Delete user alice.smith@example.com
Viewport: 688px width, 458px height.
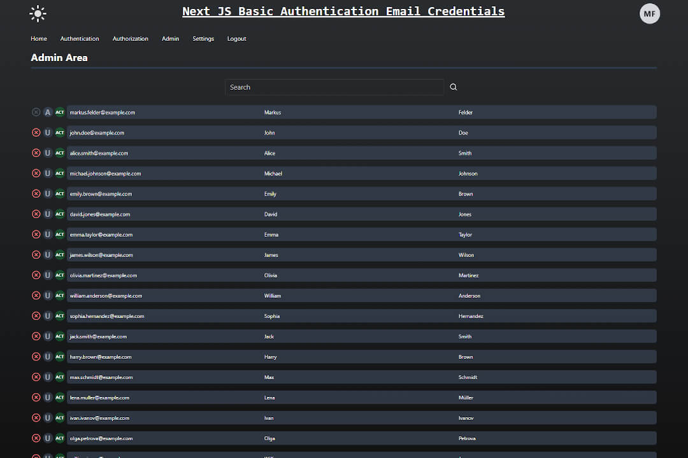coord(36,153)
